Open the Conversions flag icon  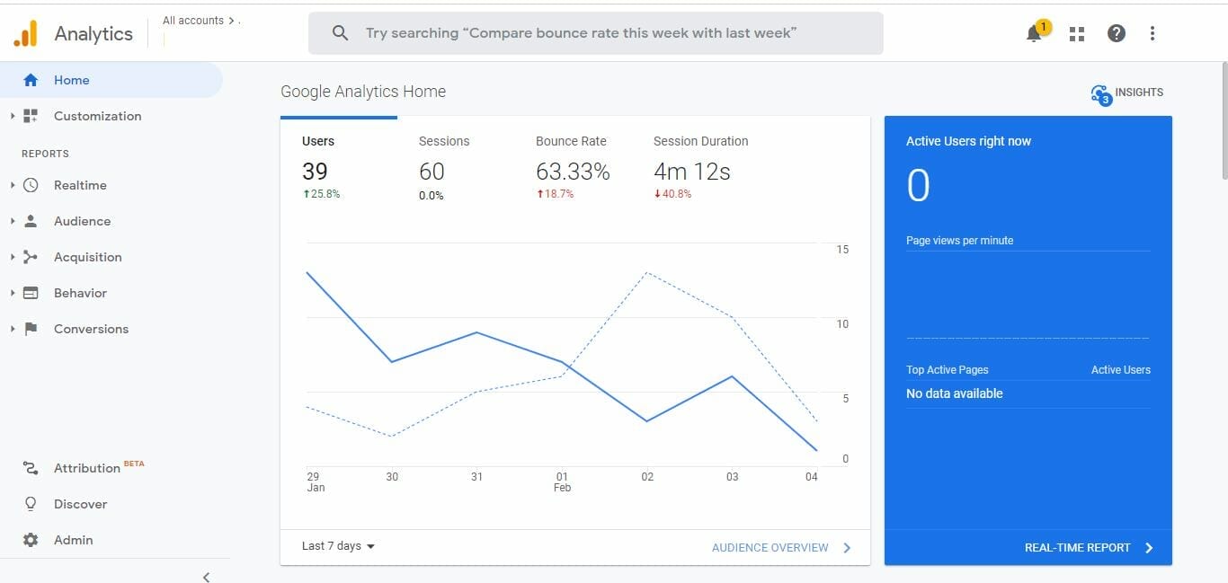click(30, 329)
